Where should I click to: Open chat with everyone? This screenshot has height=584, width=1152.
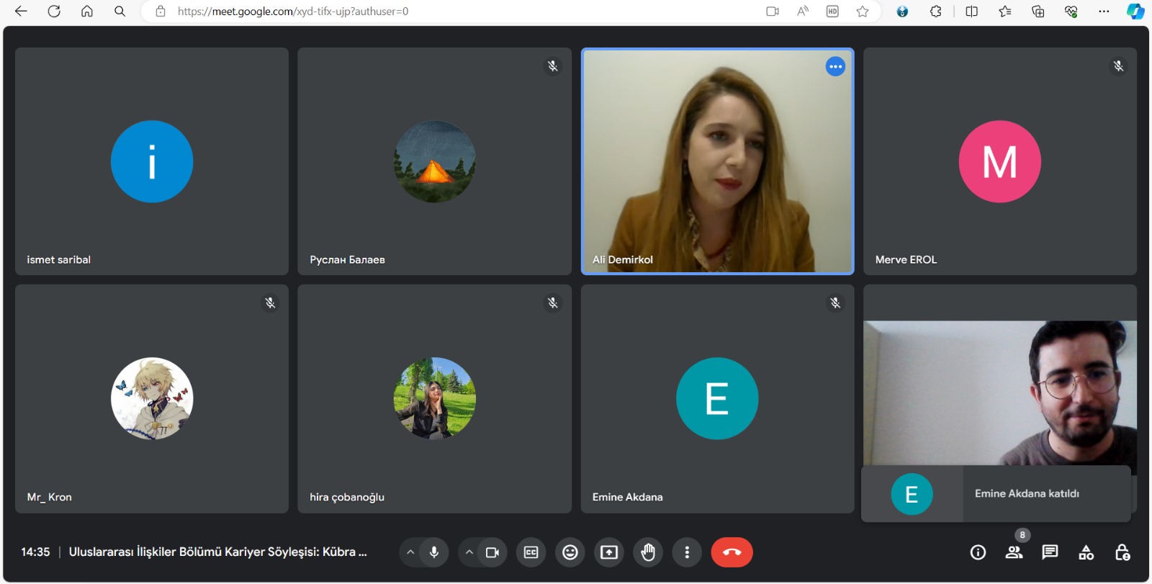[1050, 552]
